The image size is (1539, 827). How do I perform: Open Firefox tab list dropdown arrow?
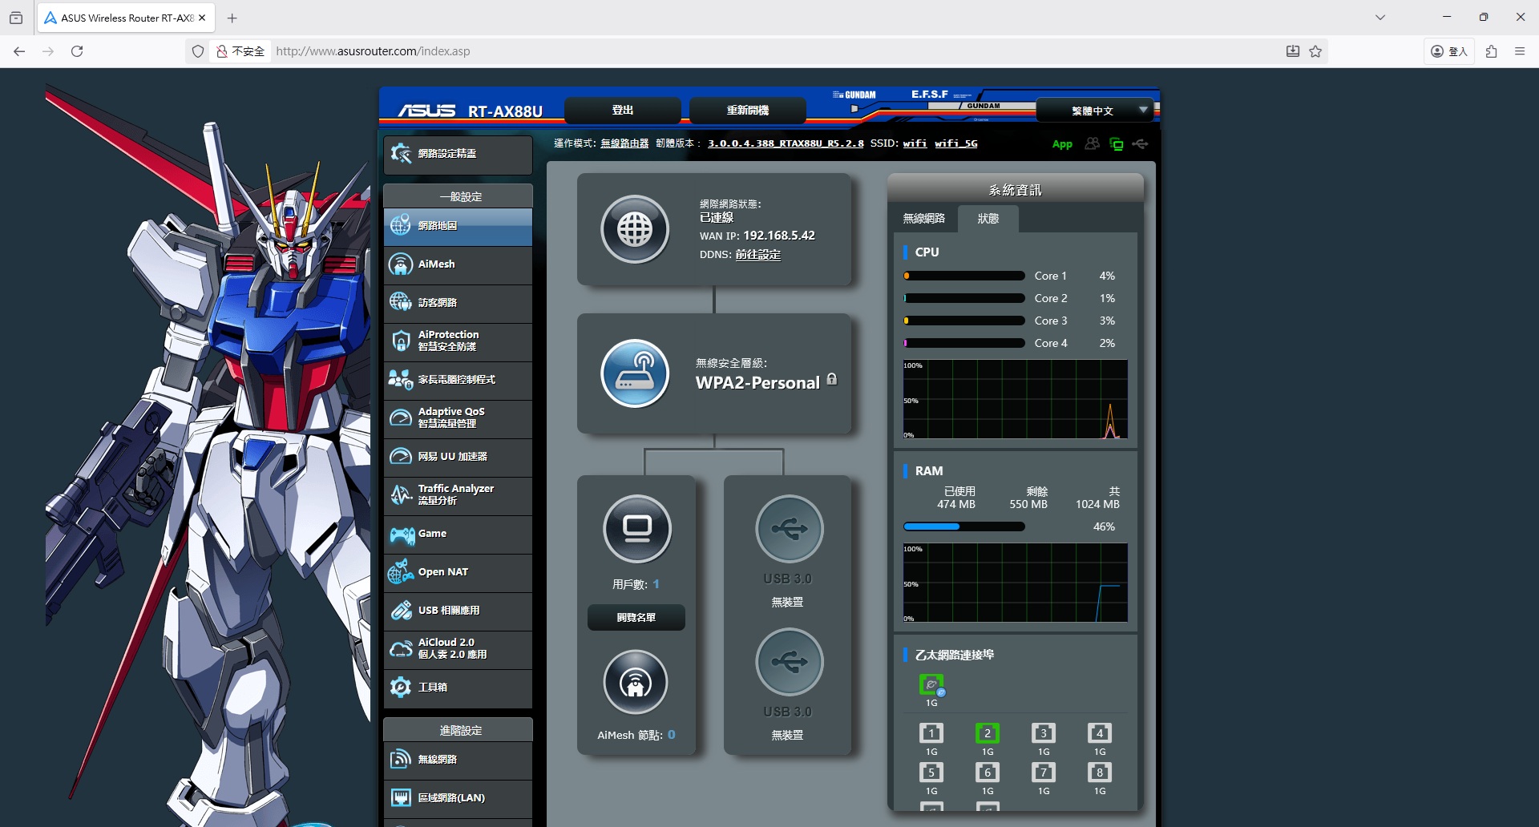point(1380,18)
